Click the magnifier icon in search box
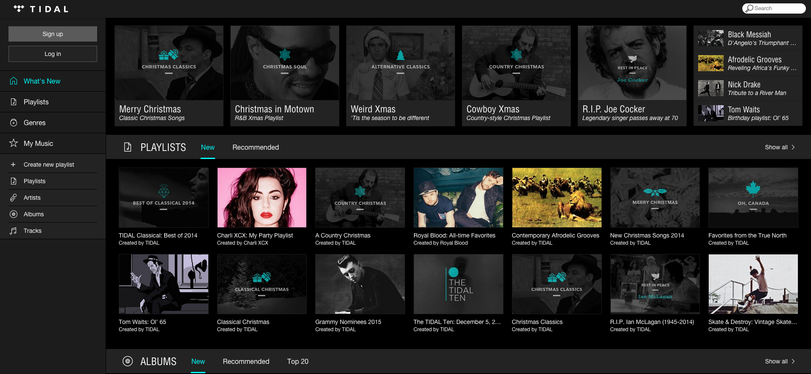Viewport: 811px width, 374px height. pos(750,8)
